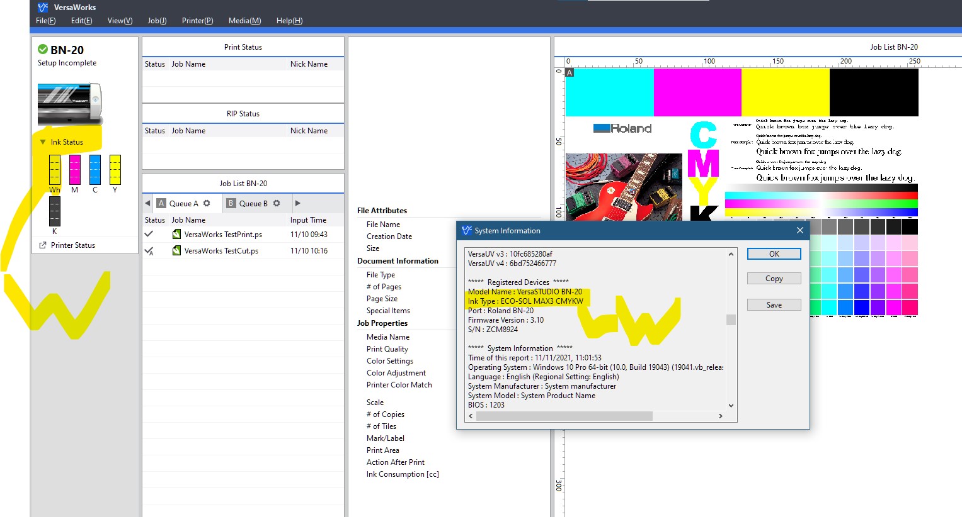Screen dimensions: 962x517
Task: Click '# of Copies' property
Action: (x=386, y=414)
